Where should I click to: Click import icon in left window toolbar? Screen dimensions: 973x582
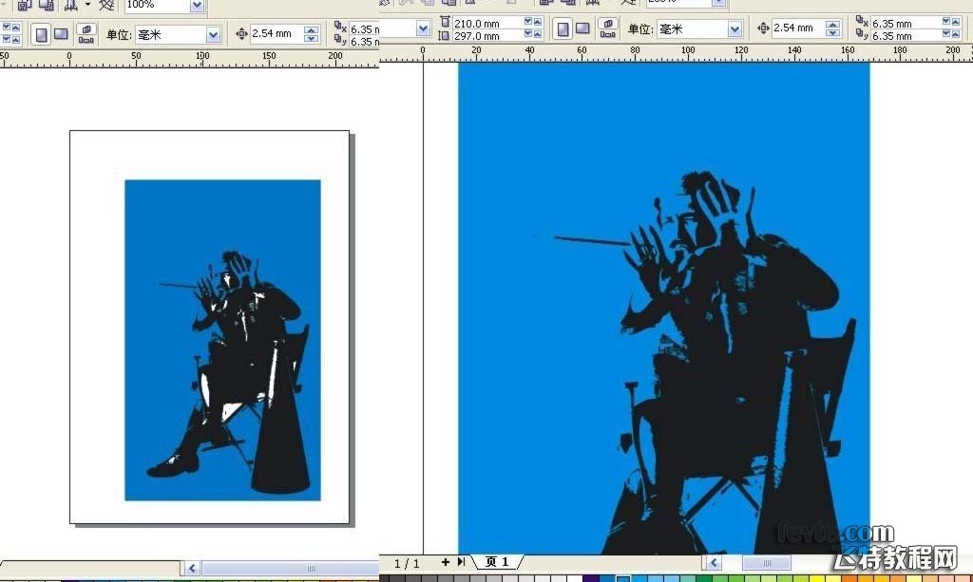25,5
